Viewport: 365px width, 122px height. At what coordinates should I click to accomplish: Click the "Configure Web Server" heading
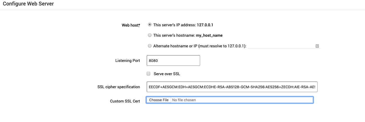coord(29,4)
